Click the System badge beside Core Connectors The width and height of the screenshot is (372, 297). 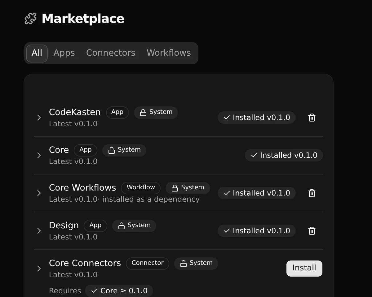coord(196,264)
